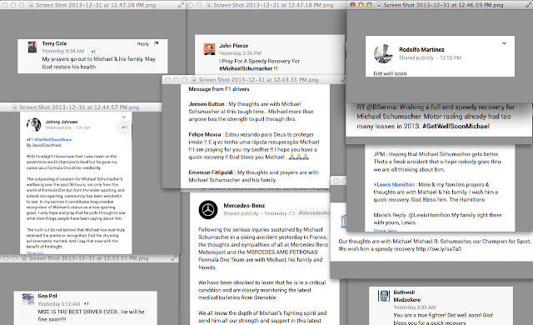Click the Emerson Fittipaldi name in the message

pos(212,172)
